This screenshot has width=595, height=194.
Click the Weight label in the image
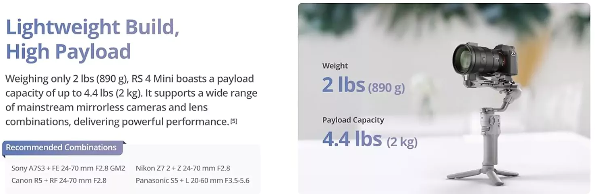[335, 66]
